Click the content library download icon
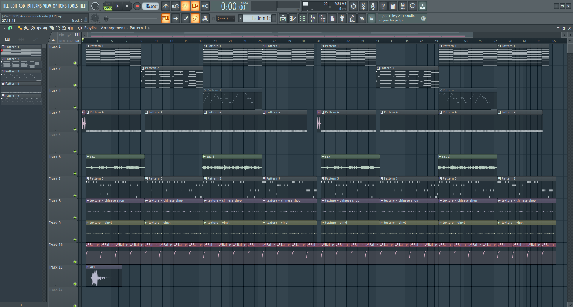Screen dimensions: 573x307 422,6
